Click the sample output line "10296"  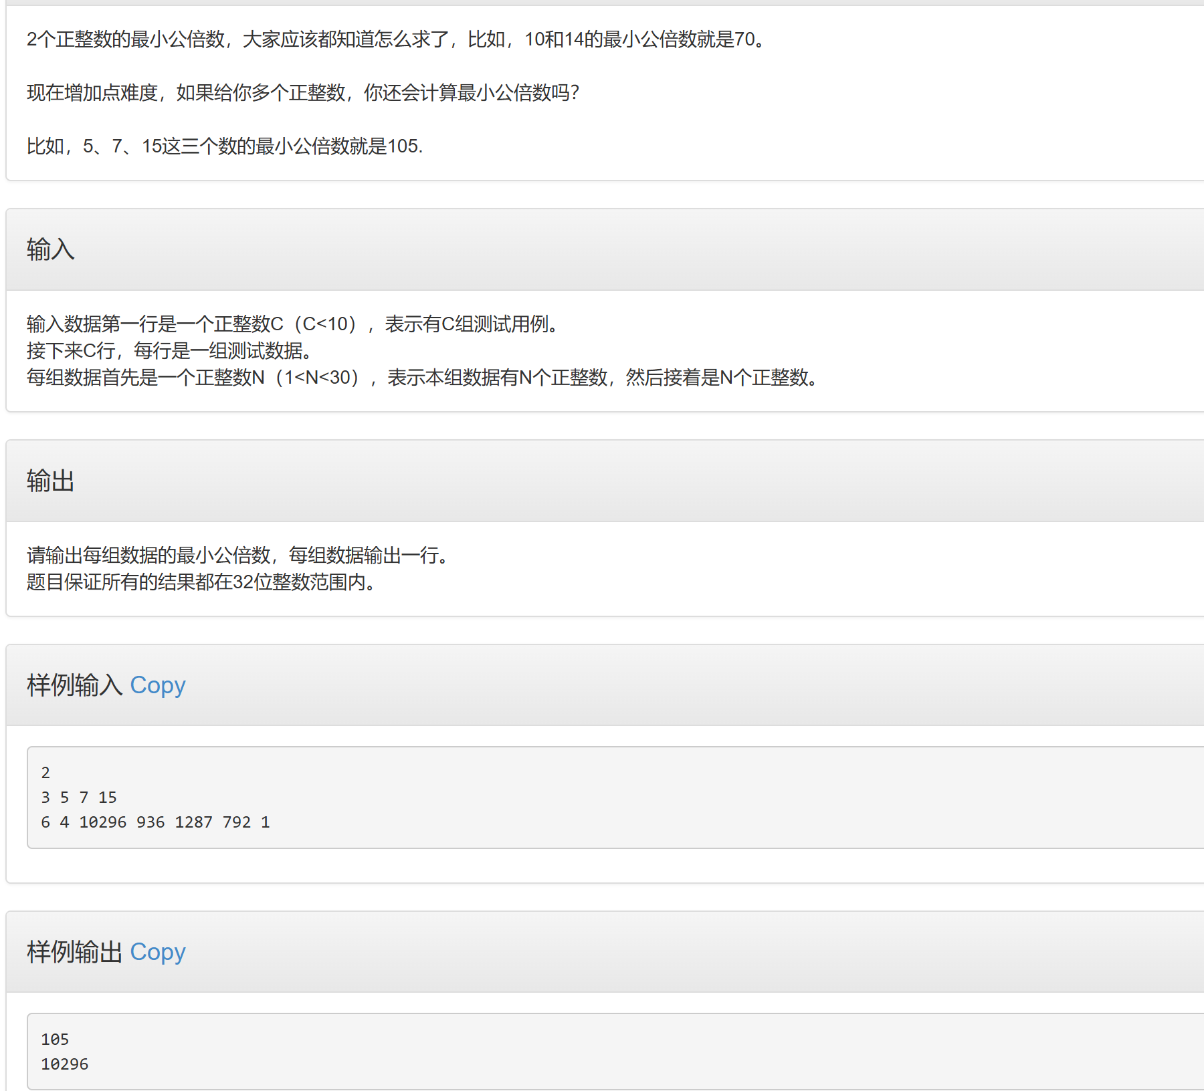pos(64,1064)
